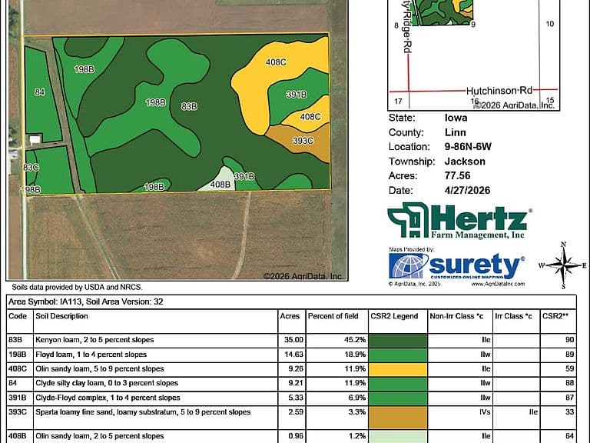Click 'Soils data provided by USDA and NRCS'
Viewport: 590px width, 443px height.
[77, 287]
